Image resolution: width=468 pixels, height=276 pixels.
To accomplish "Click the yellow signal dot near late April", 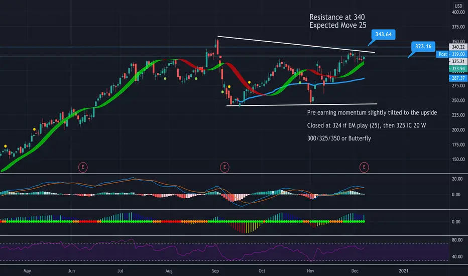I will coord(6,146).
